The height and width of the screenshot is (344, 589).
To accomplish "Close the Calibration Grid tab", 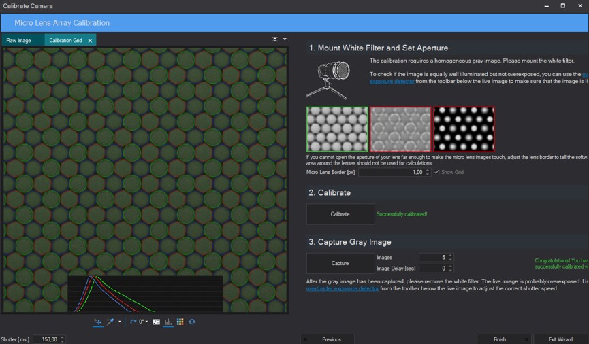I will pyautogui.click(x=90, y=41).
